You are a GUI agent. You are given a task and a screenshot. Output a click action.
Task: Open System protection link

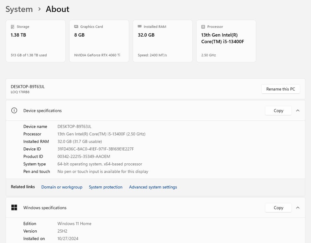pos(106,187)
